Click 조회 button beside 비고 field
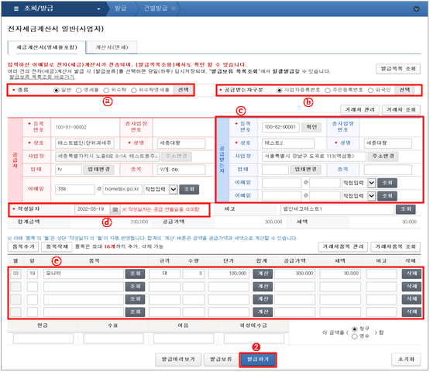Screen dimensions: 430x372 pos(405,209)
